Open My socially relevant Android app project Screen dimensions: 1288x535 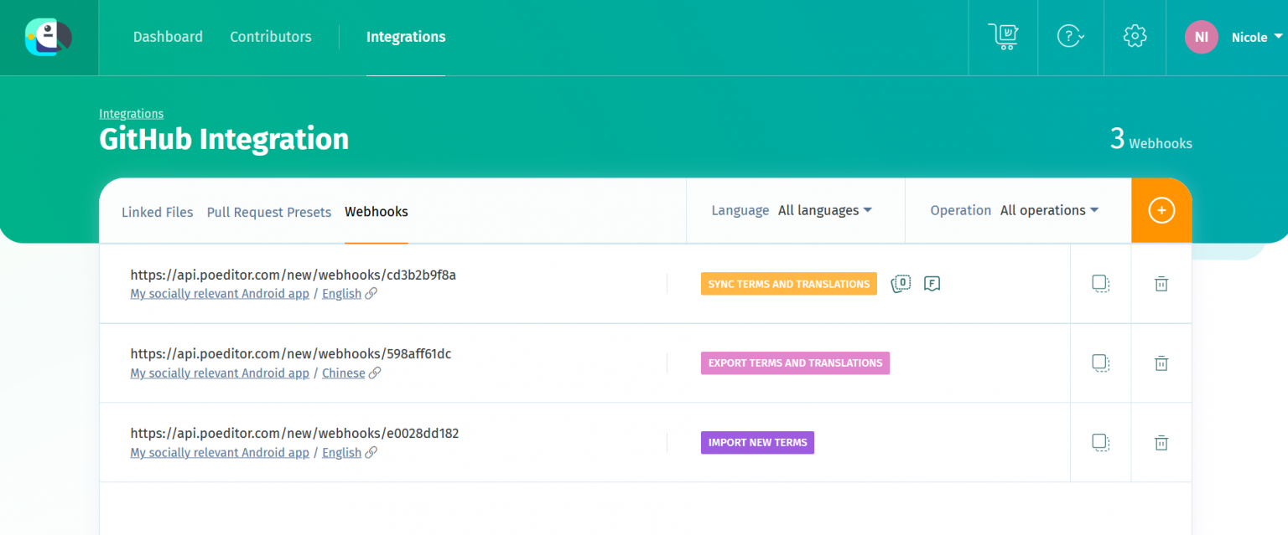[x=220, y=293]
